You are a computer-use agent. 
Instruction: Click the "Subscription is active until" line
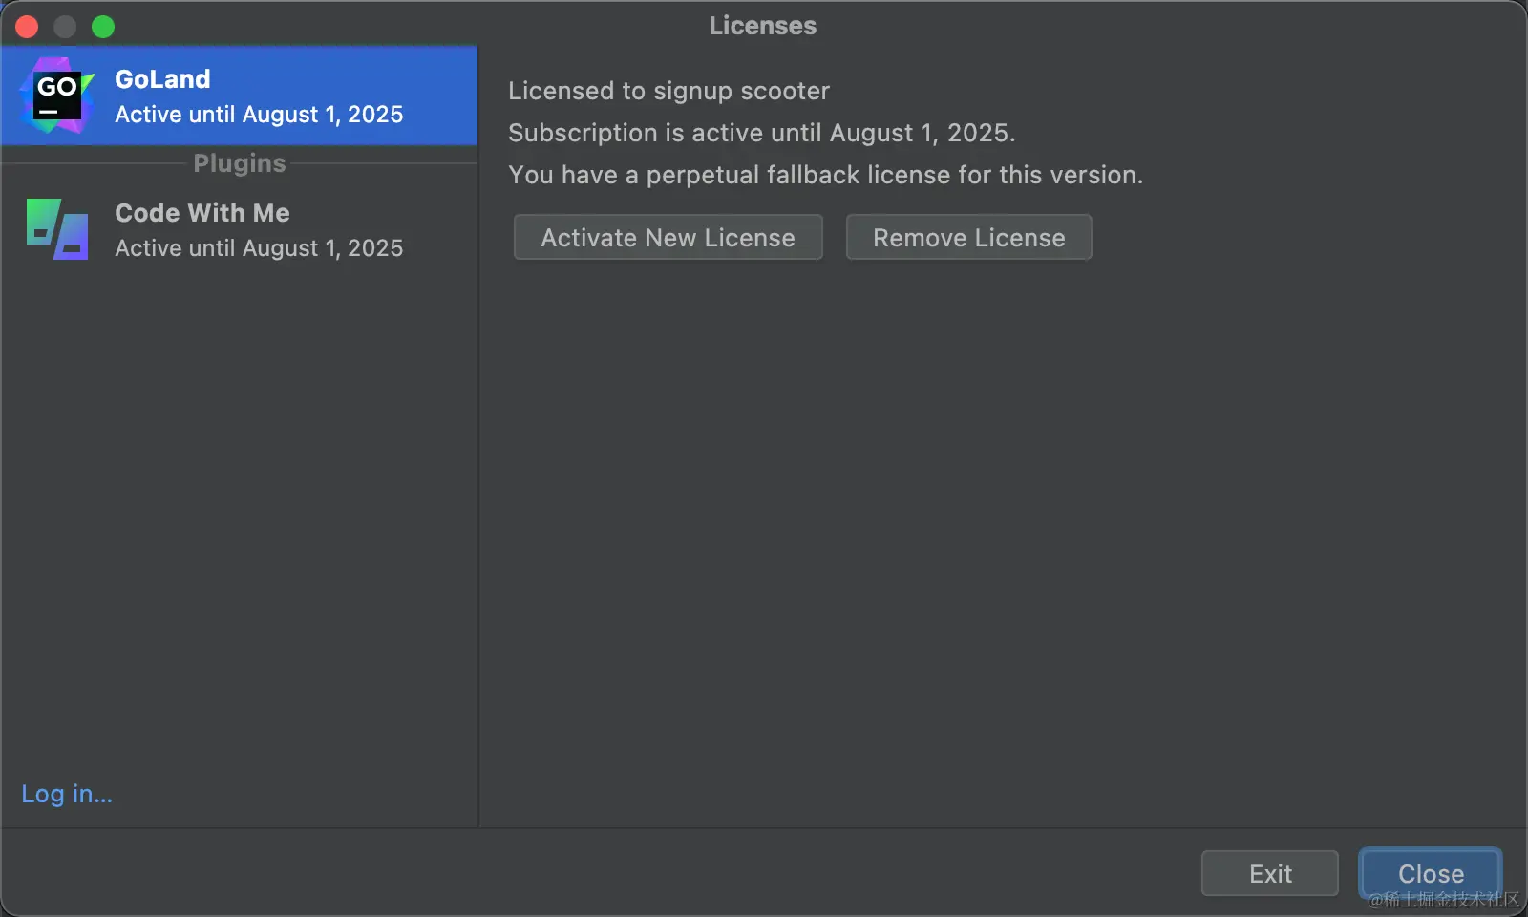(761, 133)
